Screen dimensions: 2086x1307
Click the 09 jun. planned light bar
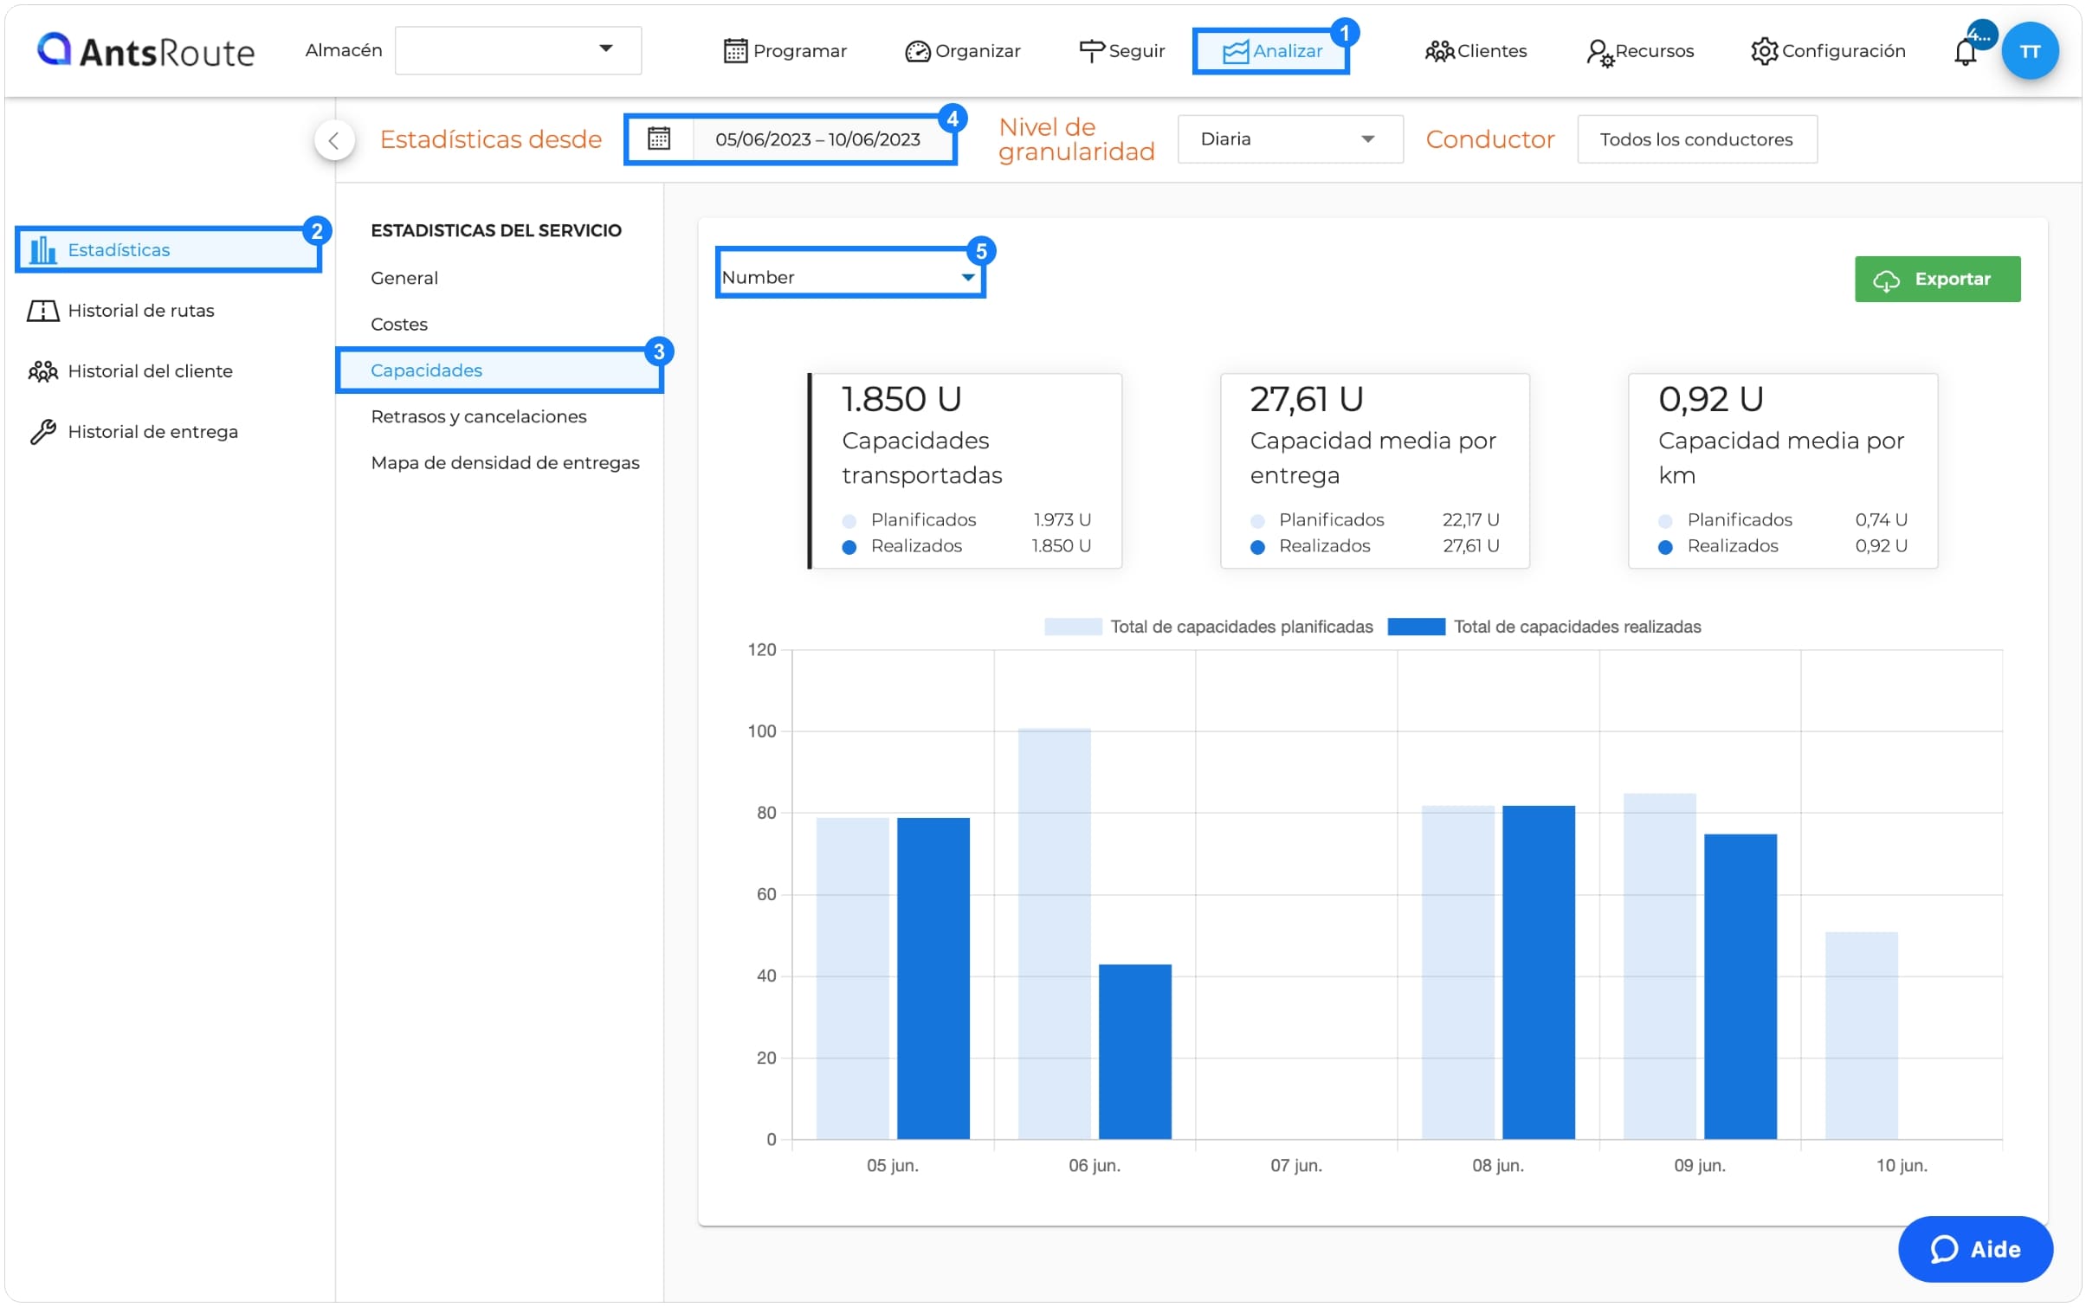1659,966
